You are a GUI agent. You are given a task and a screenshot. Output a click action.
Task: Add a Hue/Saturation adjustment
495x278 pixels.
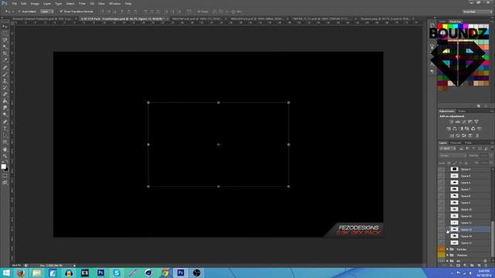[449, 129]
